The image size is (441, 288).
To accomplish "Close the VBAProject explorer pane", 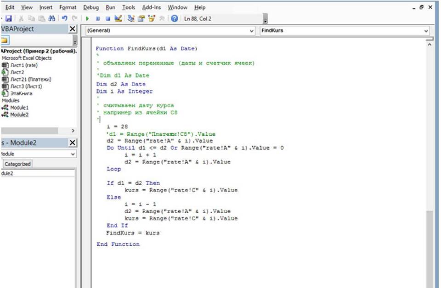I will [x=72, y=29].
